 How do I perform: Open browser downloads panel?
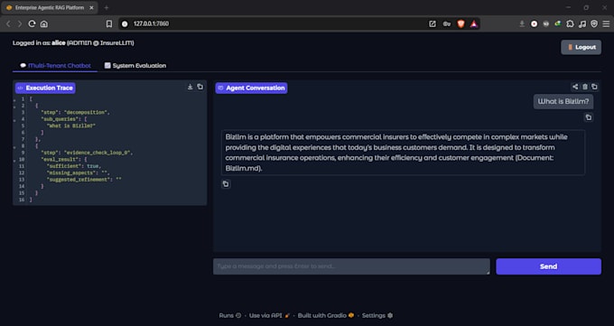[522, 23]
